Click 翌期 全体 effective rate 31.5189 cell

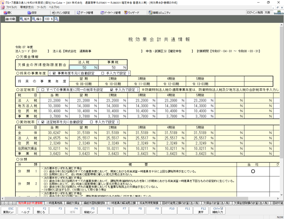point(84,133)
